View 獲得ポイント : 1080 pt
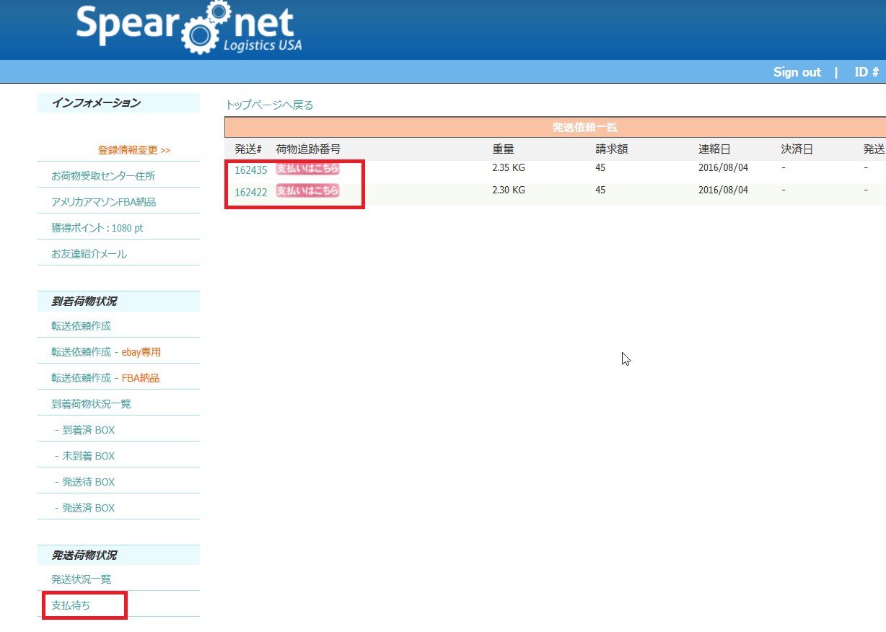This screenshot has height=632, width=886. pos(97,228)
